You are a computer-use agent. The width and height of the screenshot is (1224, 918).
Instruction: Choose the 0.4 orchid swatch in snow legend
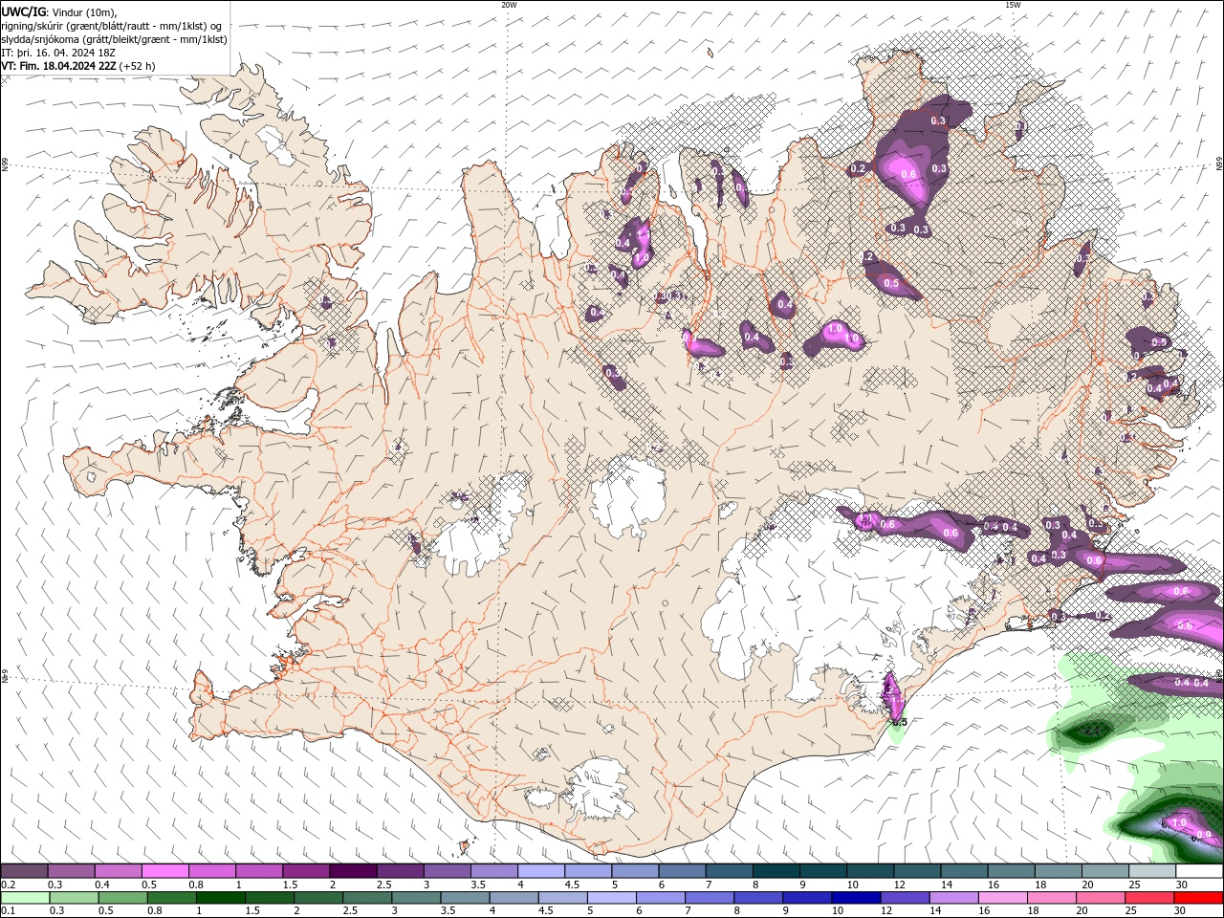click(118, 871)
